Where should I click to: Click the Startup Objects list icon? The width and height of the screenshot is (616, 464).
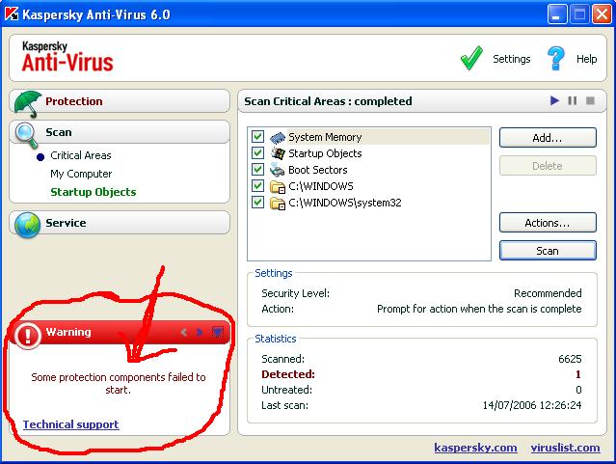[278, 153]
